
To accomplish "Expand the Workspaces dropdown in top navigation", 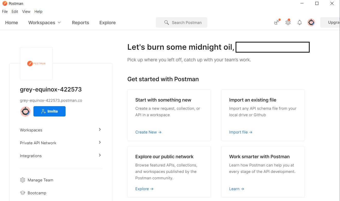I will tap(44, 23).
